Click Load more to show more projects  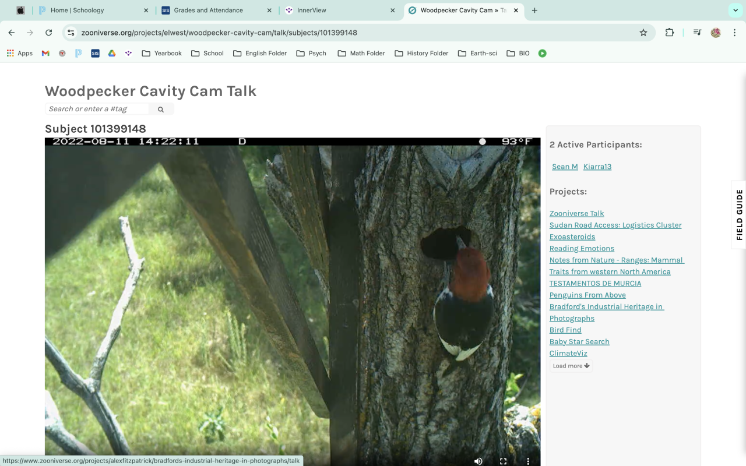pos(571,366)
